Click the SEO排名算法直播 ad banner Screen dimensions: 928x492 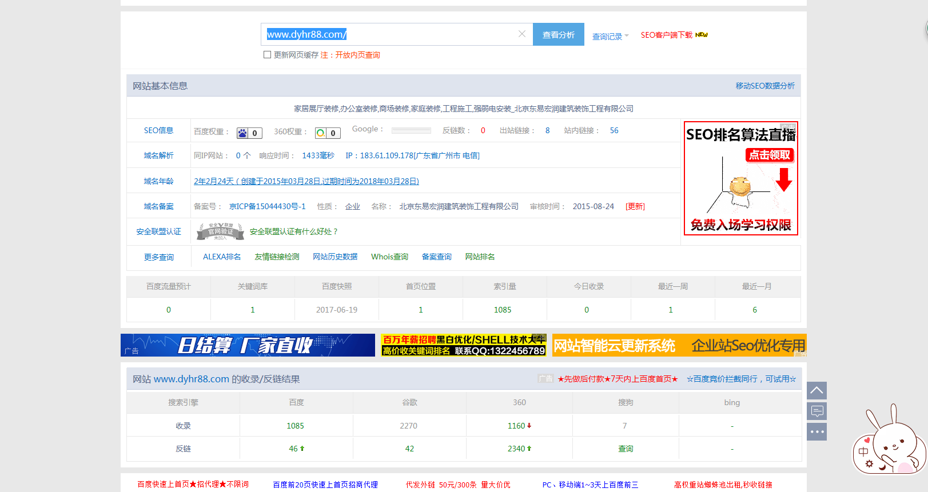[x=740, y=178]
